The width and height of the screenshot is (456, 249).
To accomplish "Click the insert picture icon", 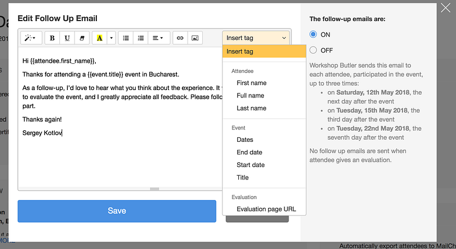I will pyautogui.click(x=195, y=38).
